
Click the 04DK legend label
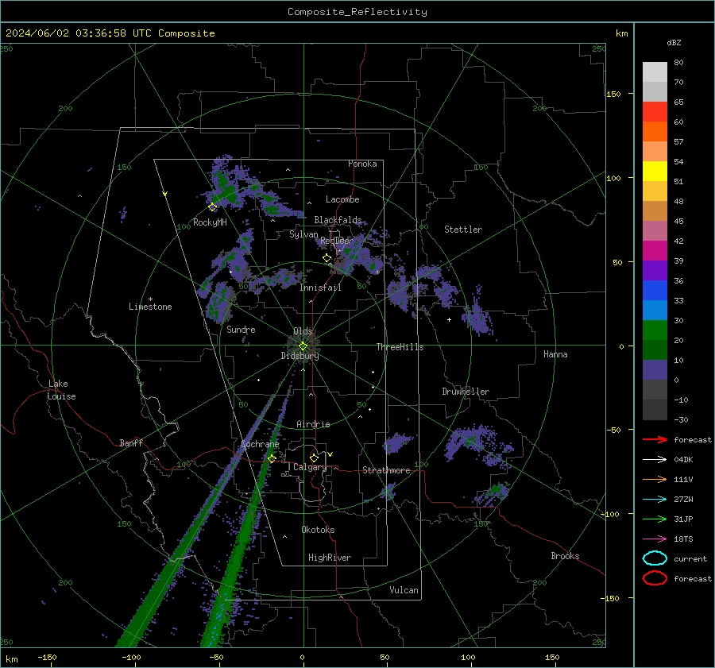pos(683,460)
